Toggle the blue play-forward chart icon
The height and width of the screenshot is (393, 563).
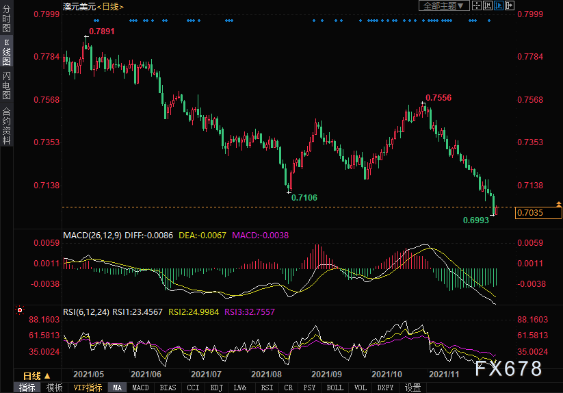498,5
